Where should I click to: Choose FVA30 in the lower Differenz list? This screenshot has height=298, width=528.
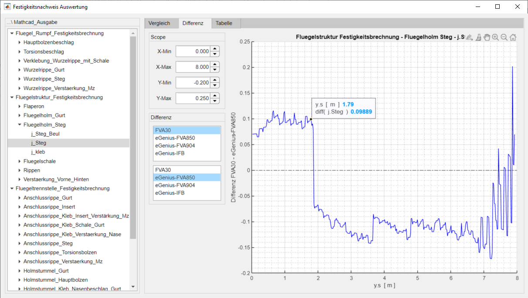click(x=187, y=170)
